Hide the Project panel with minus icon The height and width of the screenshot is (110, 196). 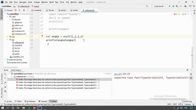(28, 10)
